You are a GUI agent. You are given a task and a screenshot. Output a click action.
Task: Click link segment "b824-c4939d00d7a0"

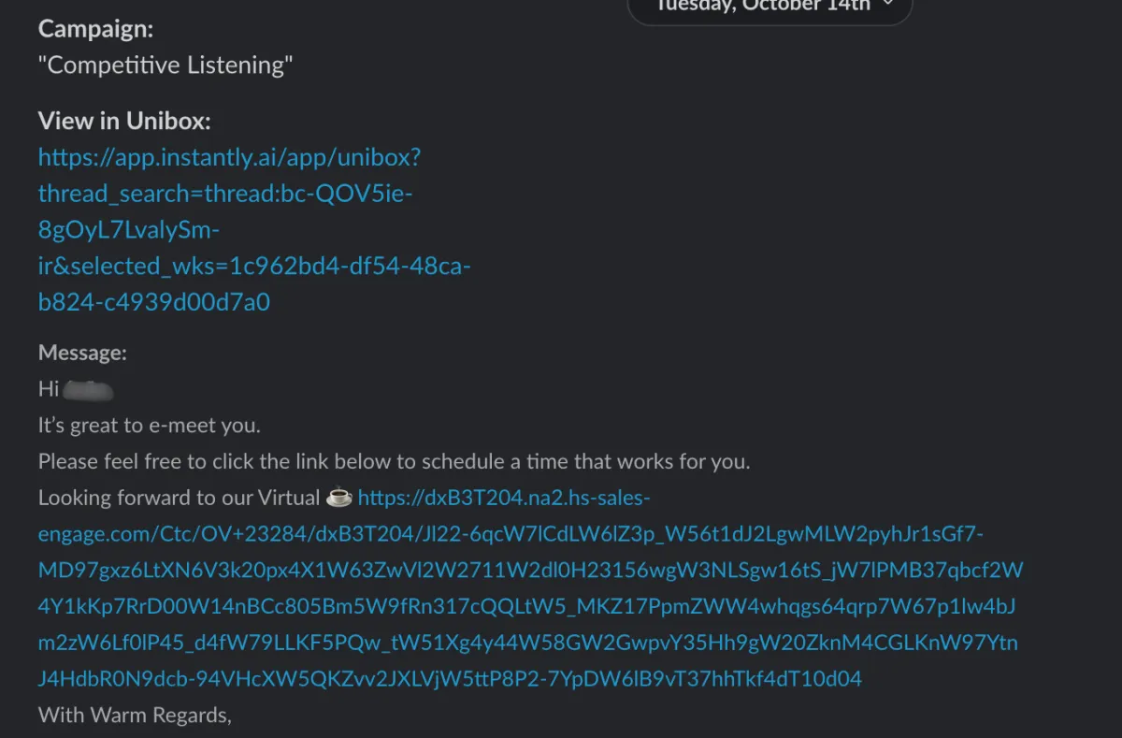(154, 302)
